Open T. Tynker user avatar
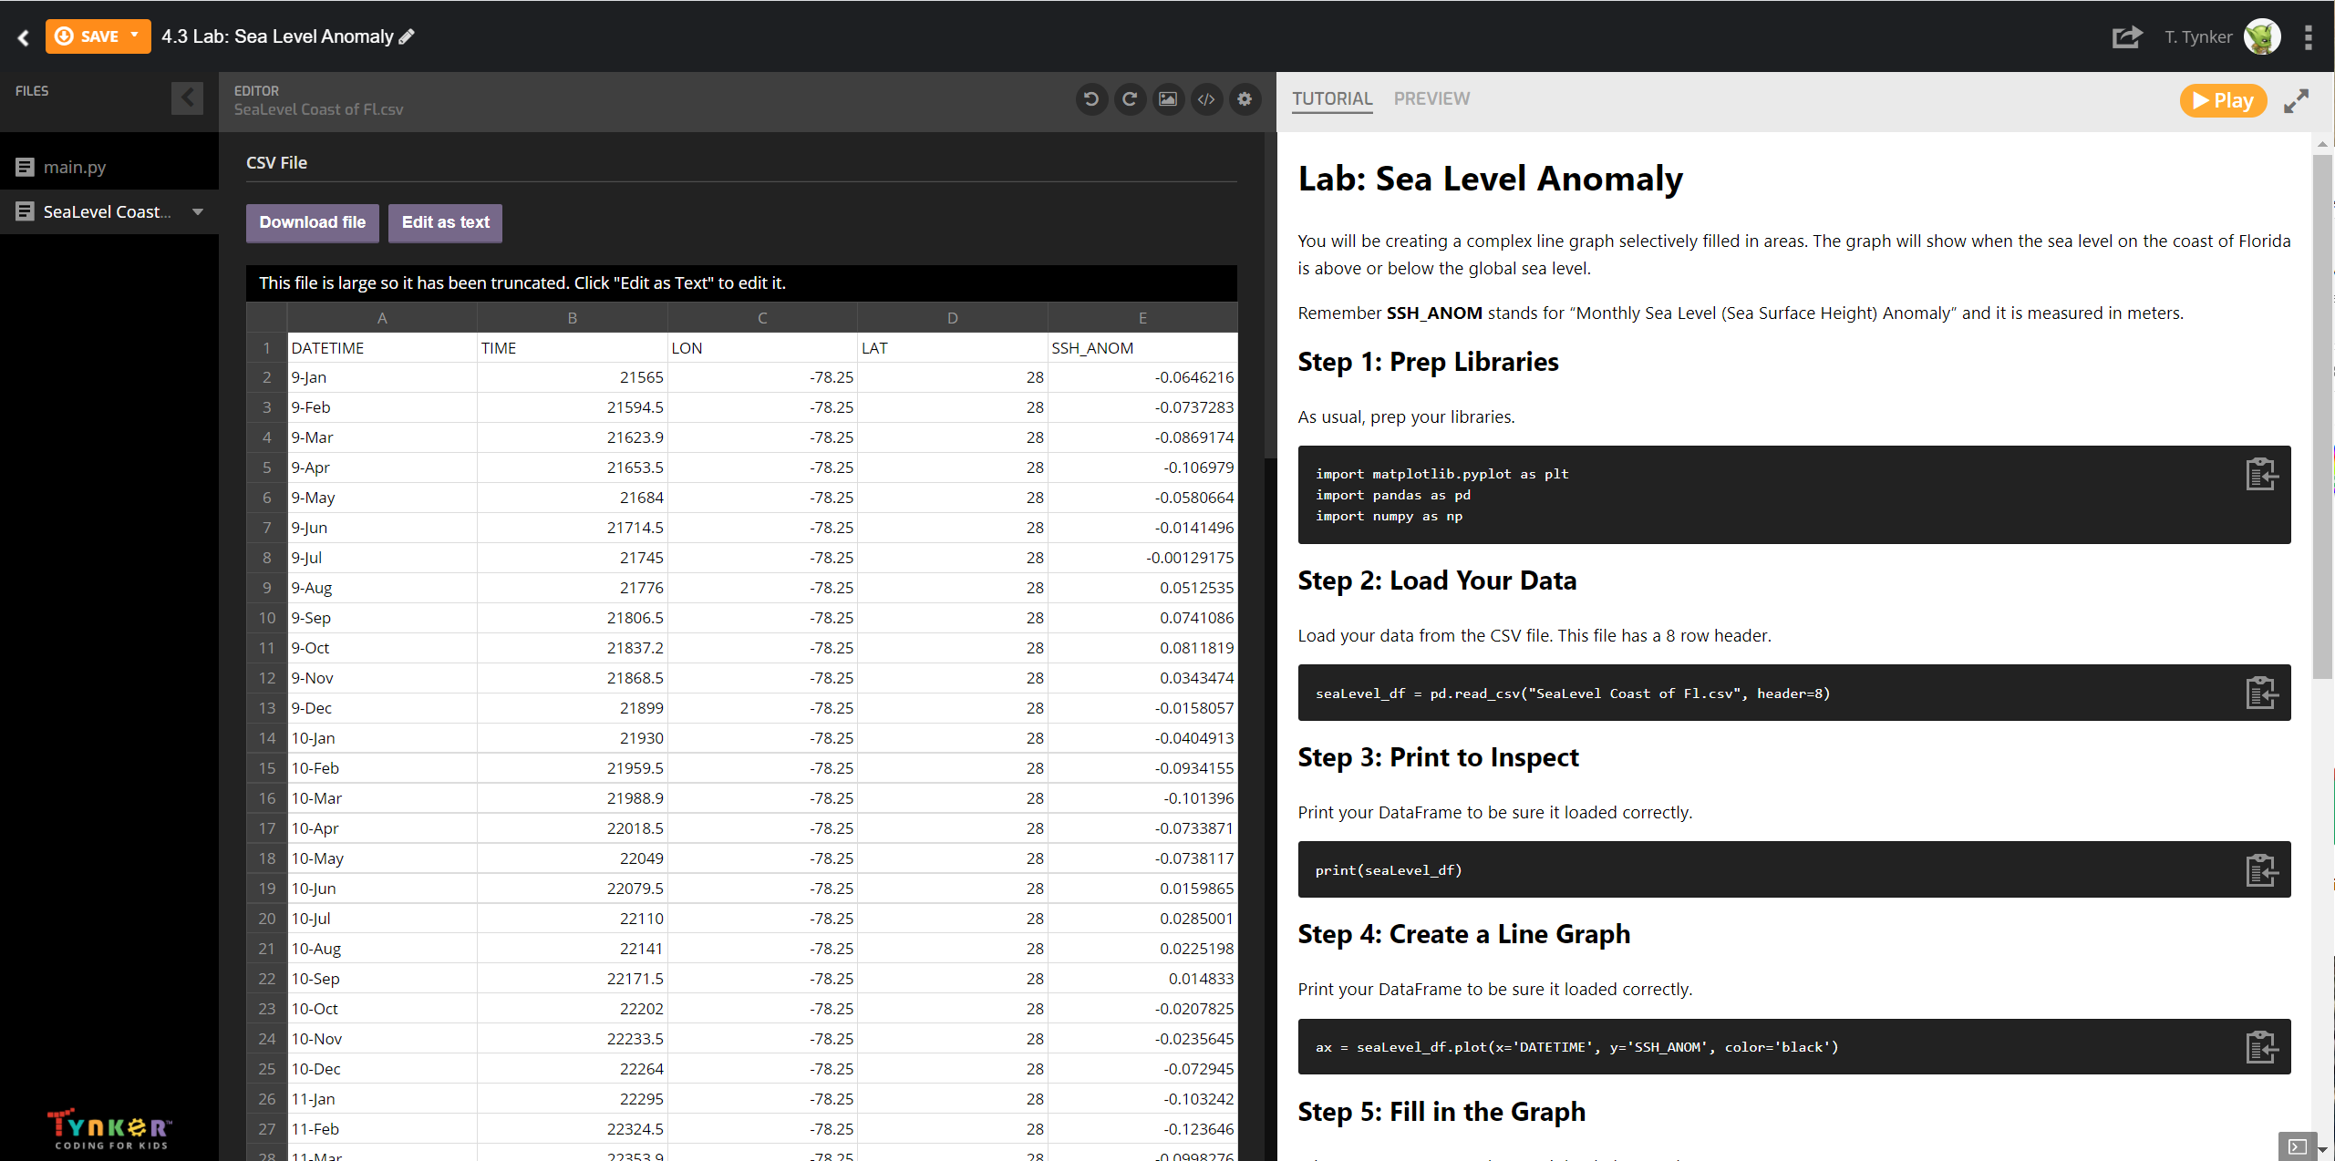This screenshot has height=1161, width=2335. 2261,37
